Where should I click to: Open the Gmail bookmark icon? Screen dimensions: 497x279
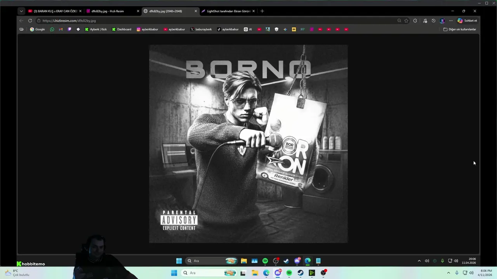[x=61, y=29]
